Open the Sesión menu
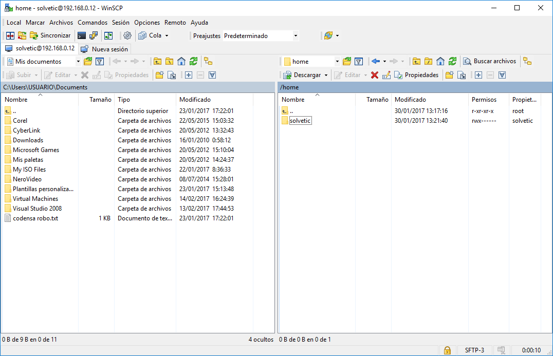553x356 pixels. click(121, 23)
